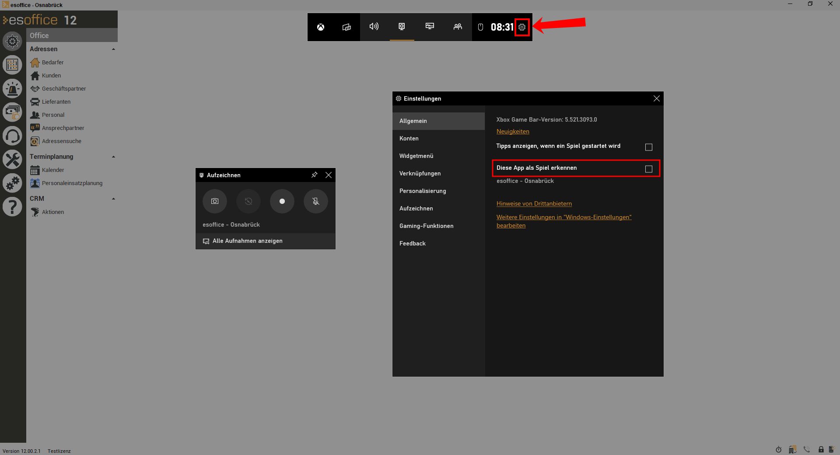Open Game Bar settings gear
The height and width of the screenshot is (455, 840).
[x=522, y=27]
